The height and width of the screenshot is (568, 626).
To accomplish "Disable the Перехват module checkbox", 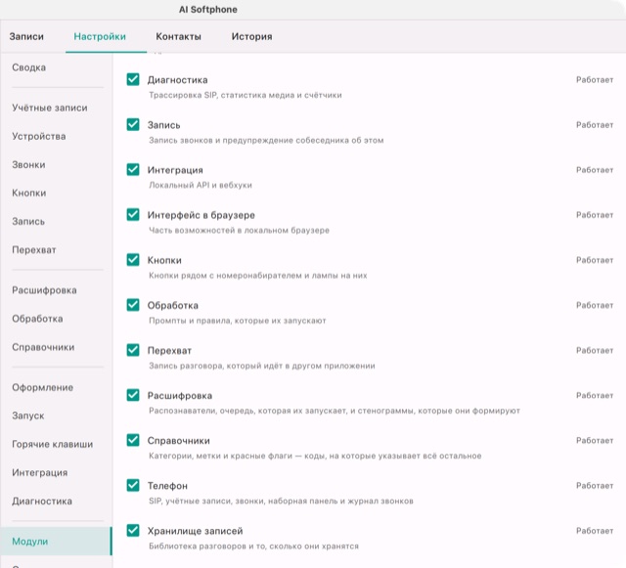I will click(x=133, y=350).
